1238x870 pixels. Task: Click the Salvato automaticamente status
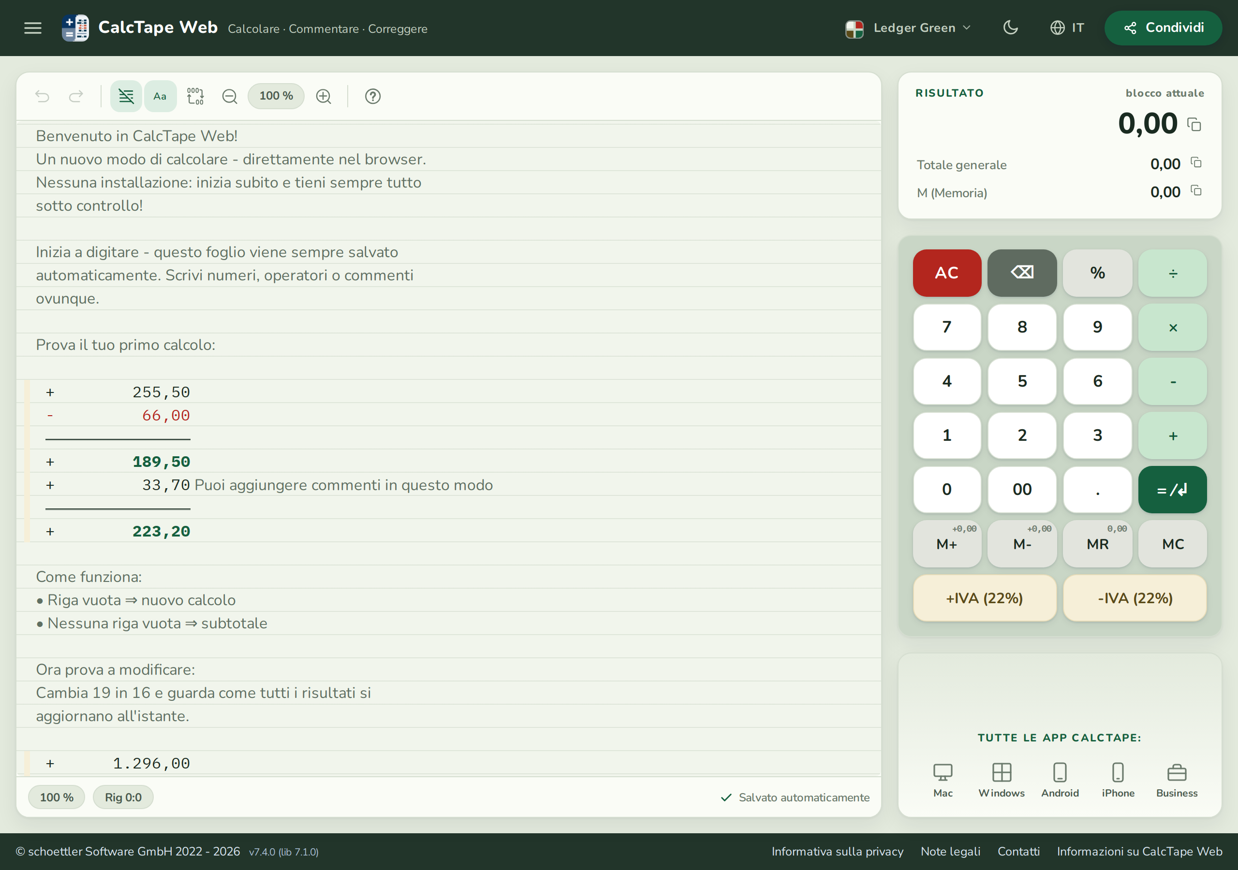click(x=795, y=797)
